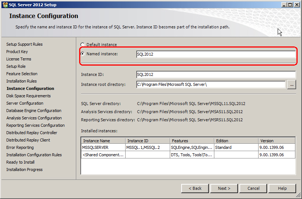The width and height of the screenshot is (302, 199).
Task: Click the Instance root directory field
Action: point(211,84)
